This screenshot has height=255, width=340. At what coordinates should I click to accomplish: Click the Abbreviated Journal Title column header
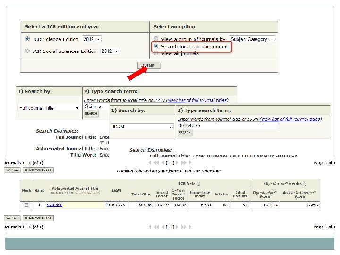tap(75, 190)
